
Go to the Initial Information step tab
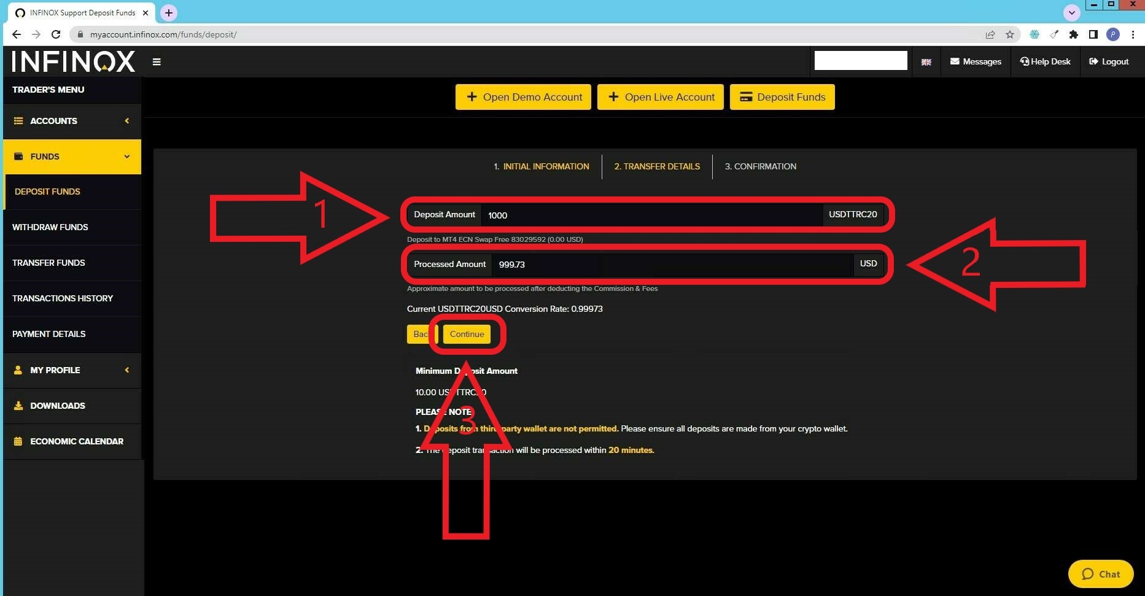click(x=541, y=166)
